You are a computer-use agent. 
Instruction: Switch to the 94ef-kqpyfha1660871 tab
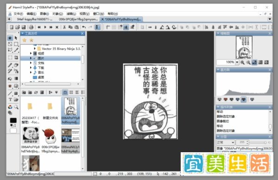[x=35, y=19]
